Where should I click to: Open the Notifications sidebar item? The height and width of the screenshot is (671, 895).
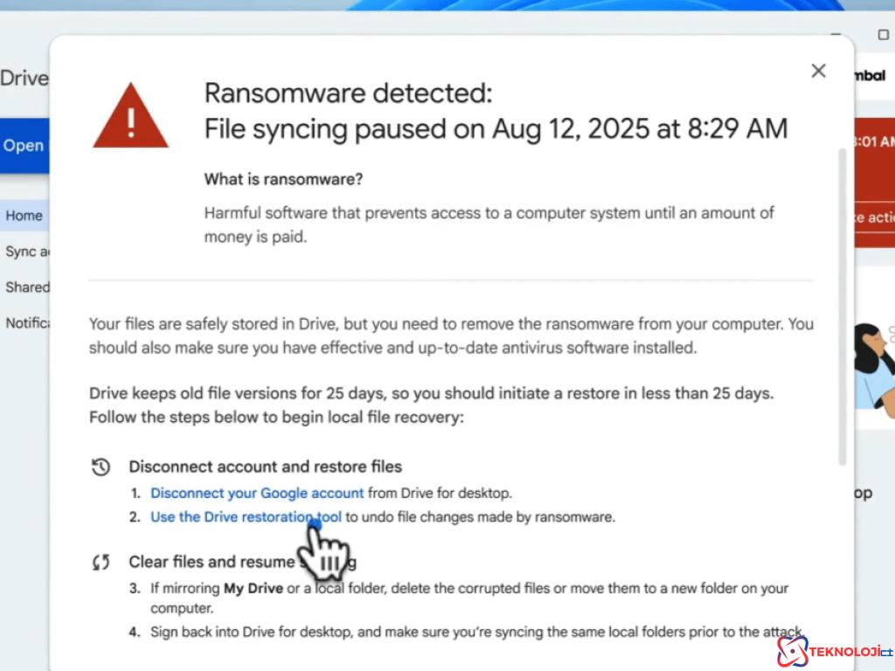(27, 322)
